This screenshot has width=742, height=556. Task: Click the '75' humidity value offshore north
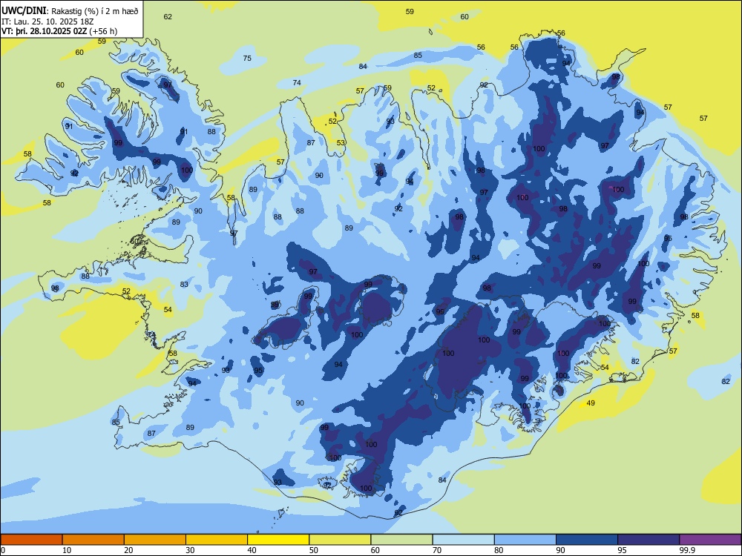point(247,58)
